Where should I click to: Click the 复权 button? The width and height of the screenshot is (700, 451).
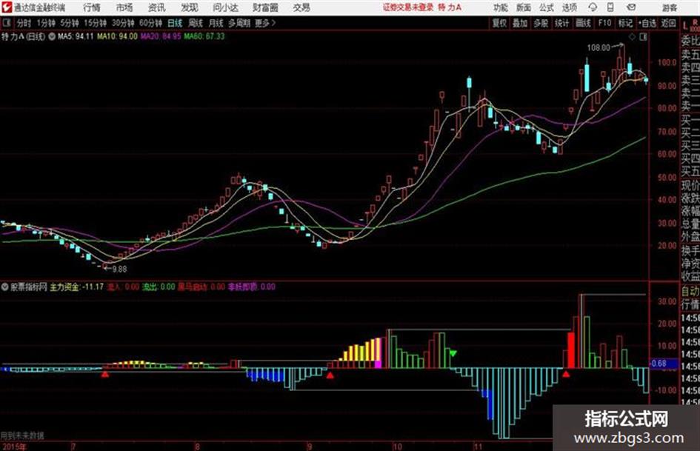(499, 23)
